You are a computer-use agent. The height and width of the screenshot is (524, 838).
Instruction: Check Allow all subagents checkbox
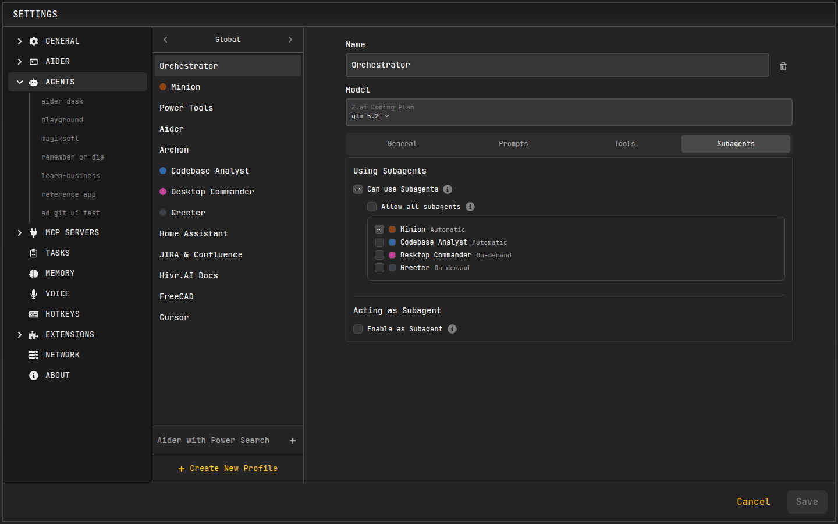coord(372,207)
